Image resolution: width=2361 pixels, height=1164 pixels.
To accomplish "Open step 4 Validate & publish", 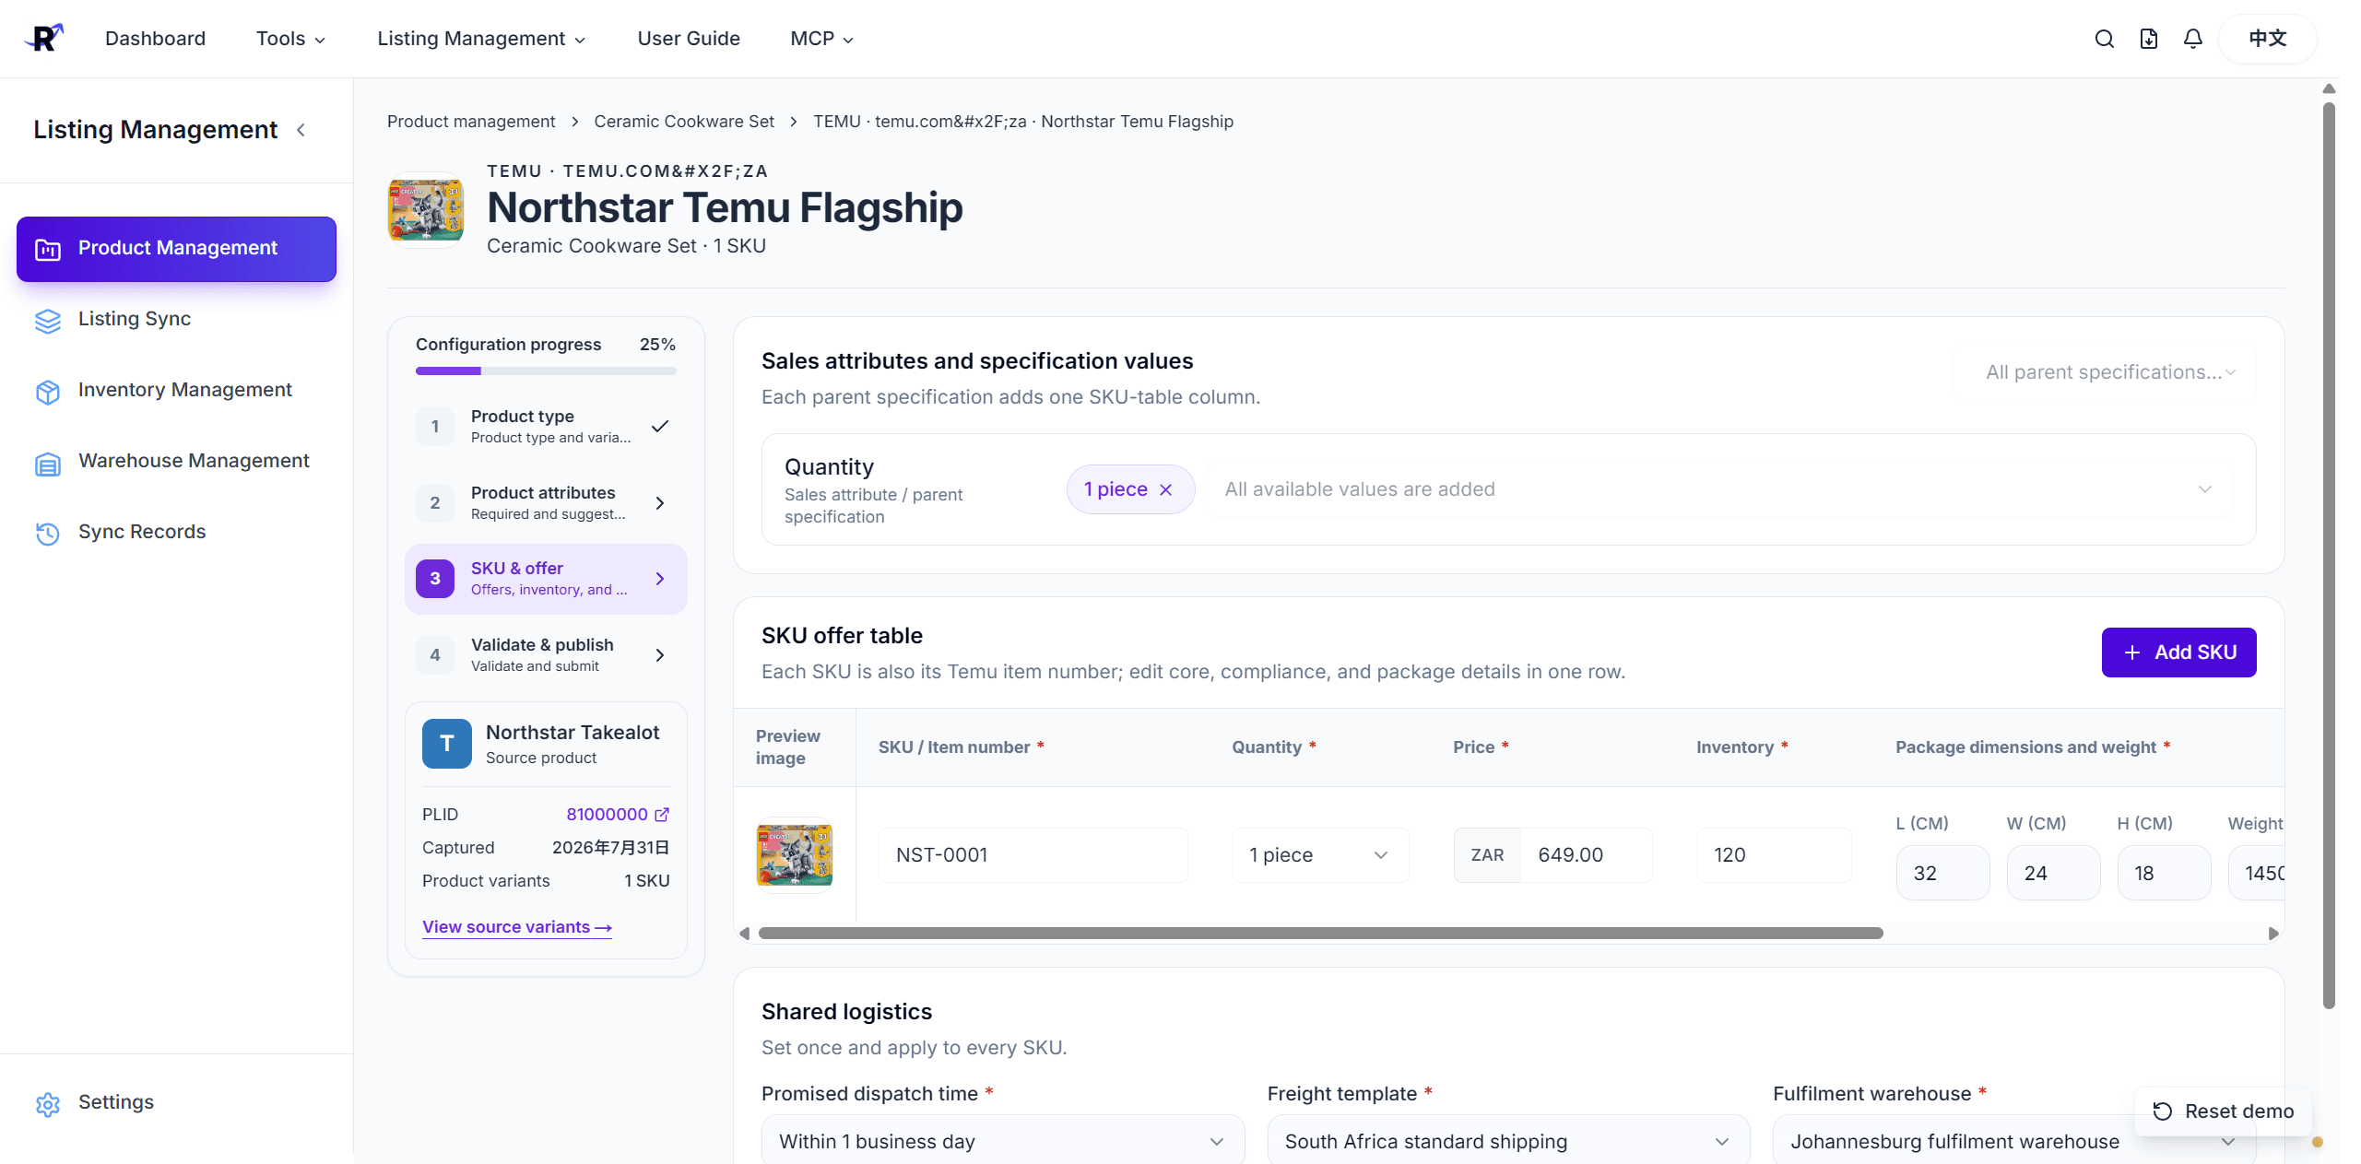I will click(x=546, y=655).
